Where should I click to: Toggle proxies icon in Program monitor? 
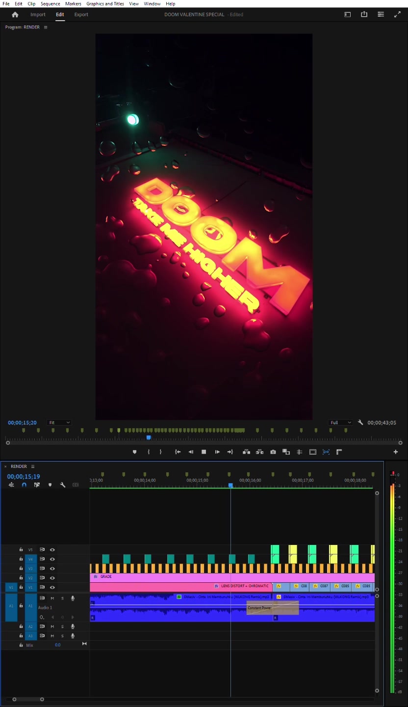click(326, 452)
